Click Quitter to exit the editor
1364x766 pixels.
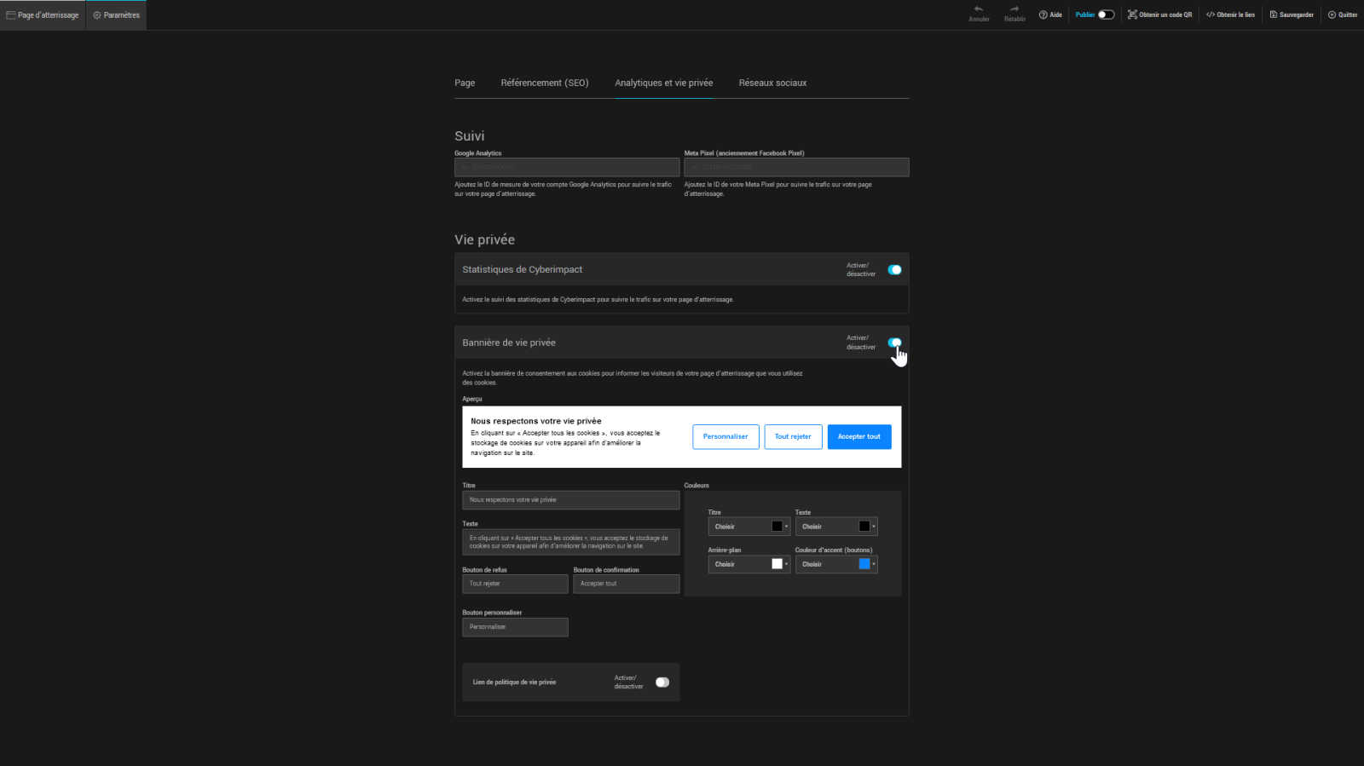1343,14
